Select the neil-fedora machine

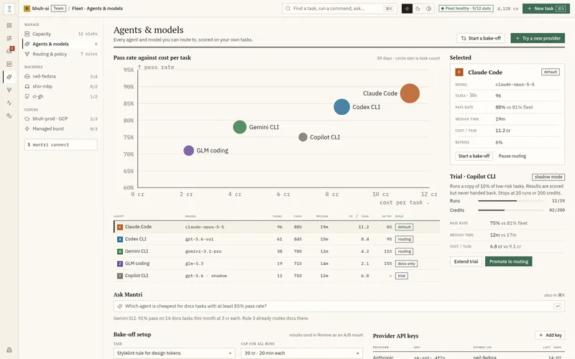point(61,76)
